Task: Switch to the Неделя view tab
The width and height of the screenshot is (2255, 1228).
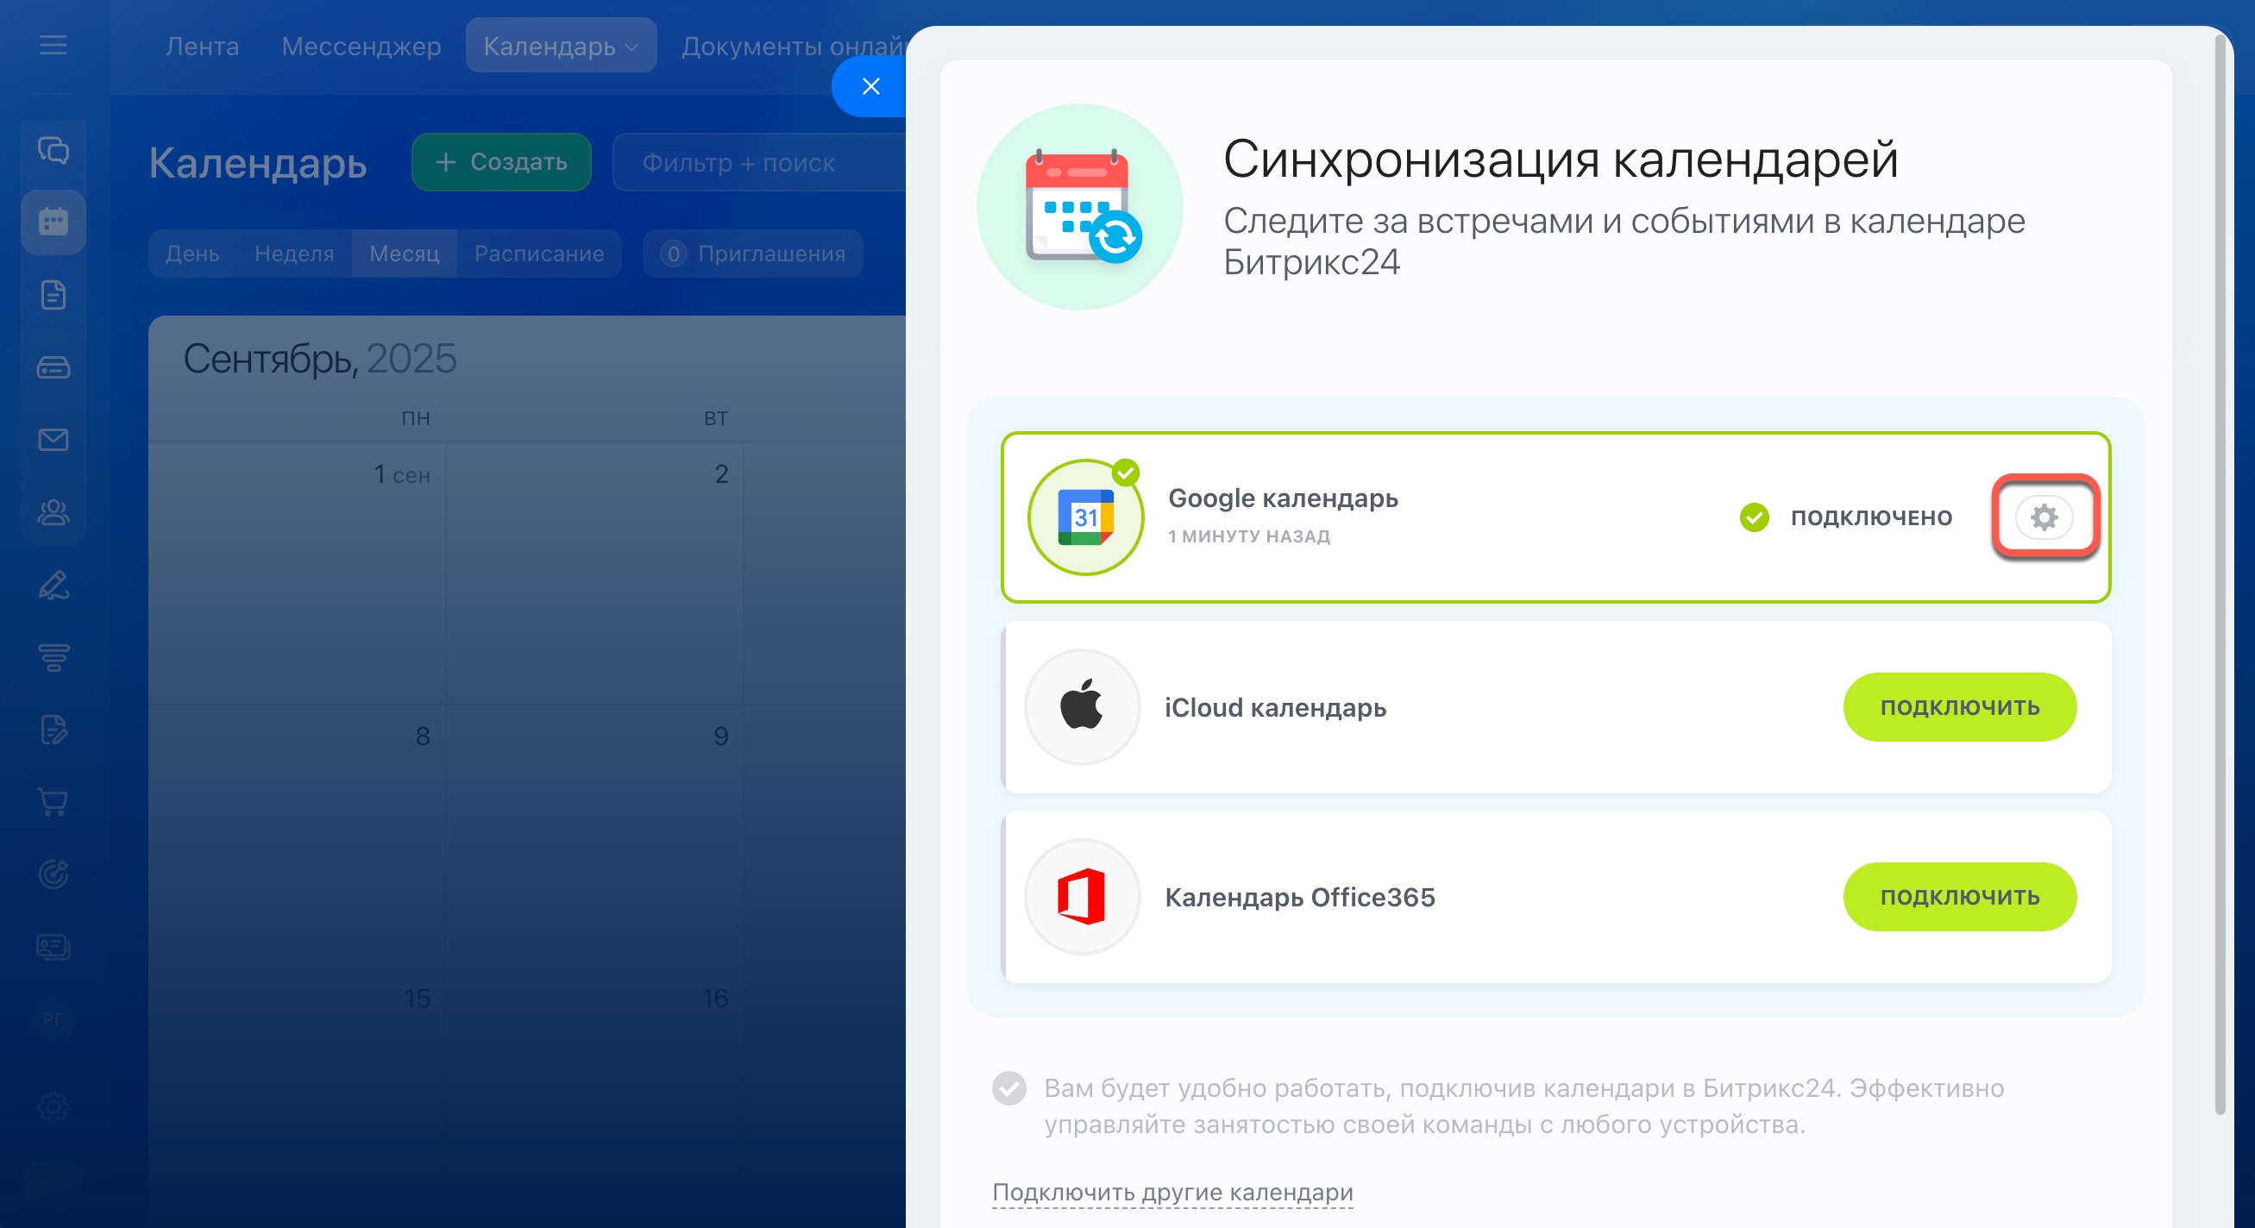Action: coord(294,254)
